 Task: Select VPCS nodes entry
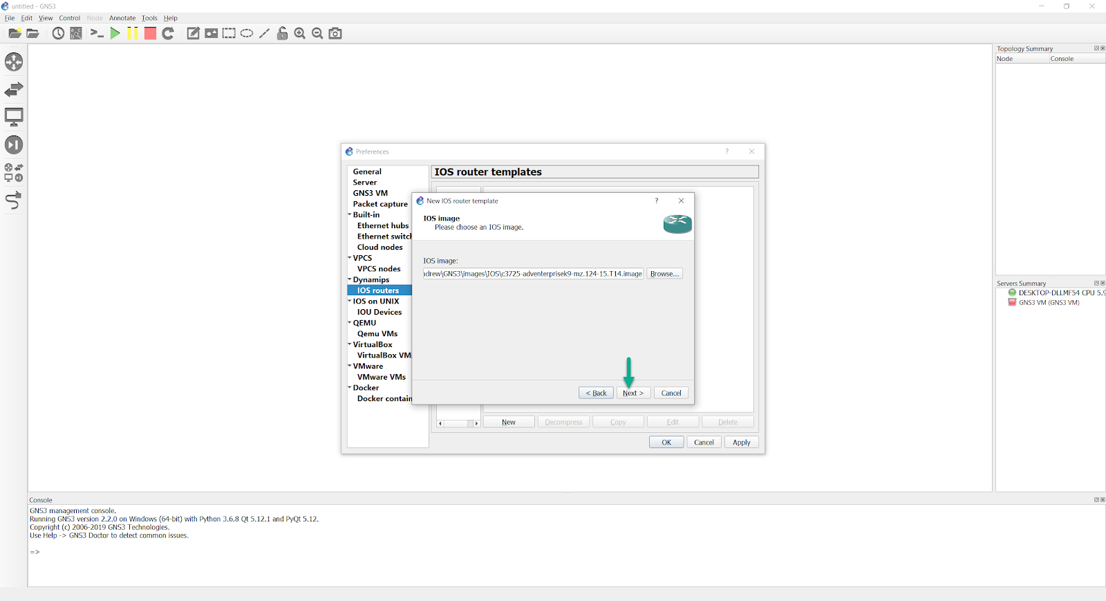click(379, 269)
